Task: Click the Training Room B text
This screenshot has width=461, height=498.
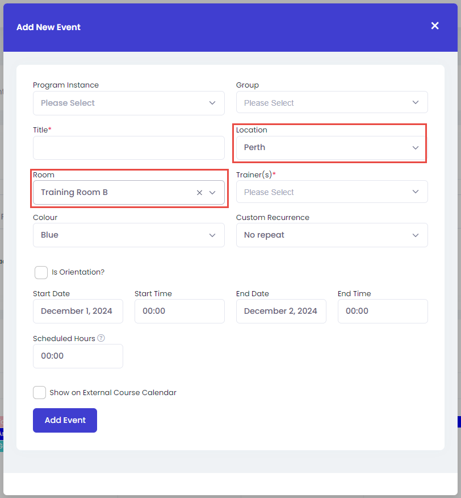Action: click(x=74, y=193)
